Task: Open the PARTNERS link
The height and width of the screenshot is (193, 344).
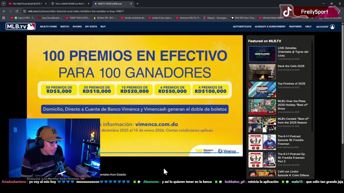Action: coord(295,27)
